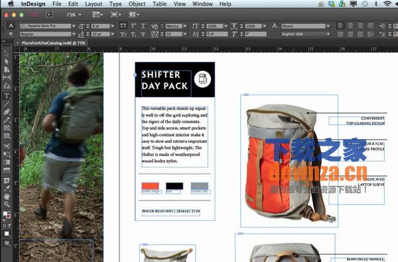
Task: Select the Hand tool
Action: pyautogui.click(x=7, y=196)
